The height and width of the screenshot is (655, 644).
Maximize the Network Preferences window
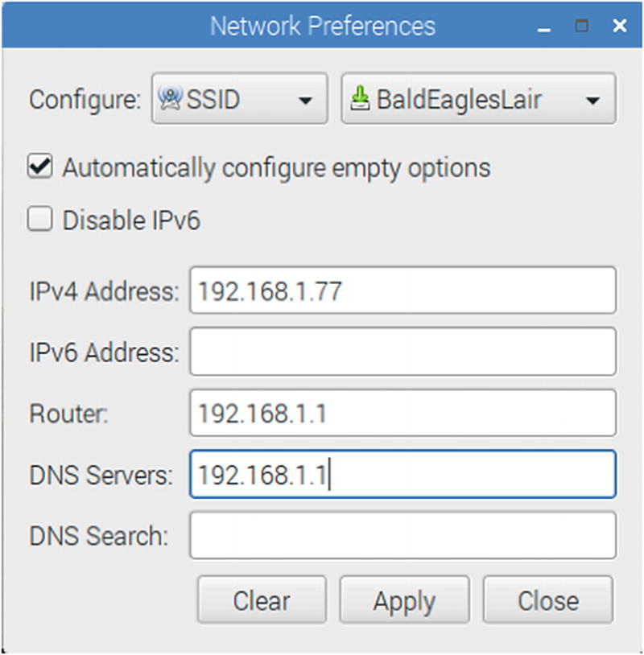click(581, 26)
